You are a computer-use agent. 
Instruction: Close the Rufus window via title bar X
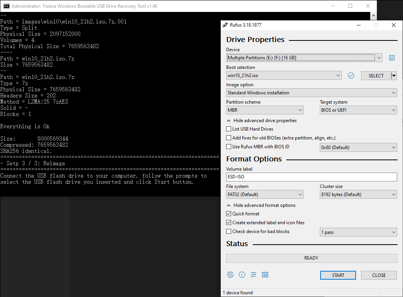(393, 25)
